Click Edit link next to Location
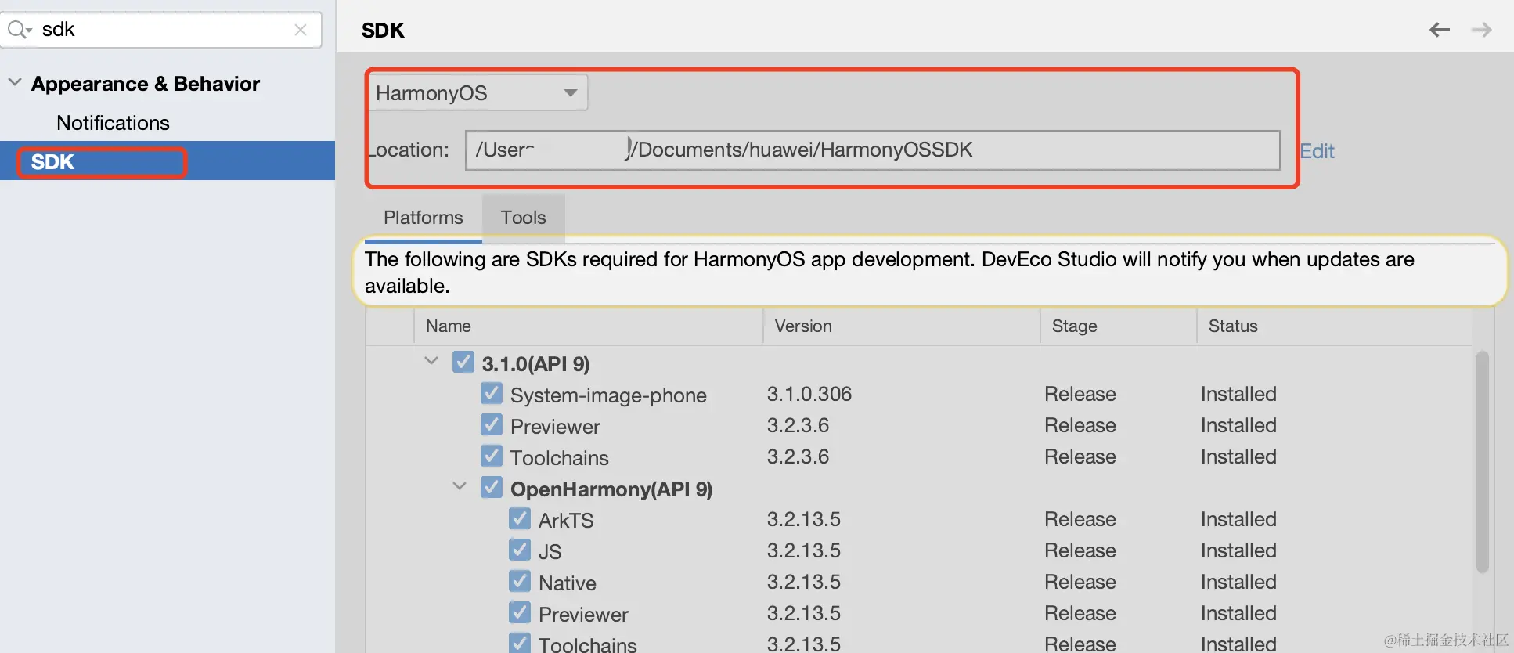1514x653 pixels. coord(1318,151)
